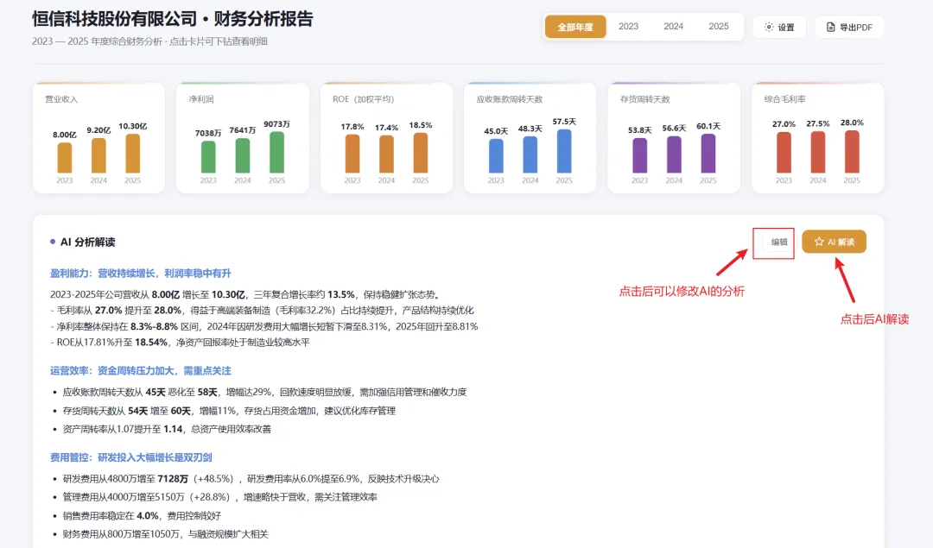Click the 2024 ROE bar 17.4%

coord(387,154)
